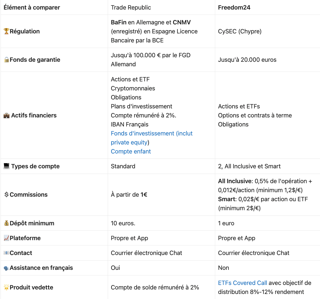The image size is (320, 299).
Task: Click the star icon beside Produit vedette
Action: (6, 287)
